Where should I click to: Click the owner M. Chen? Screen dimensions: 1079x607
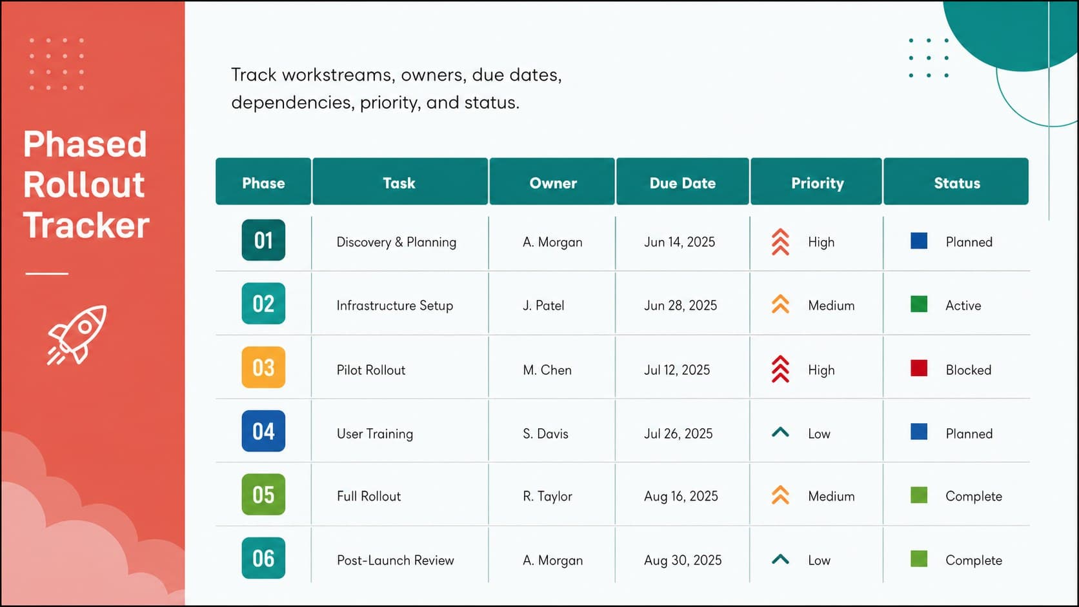(x=547, y=370)
